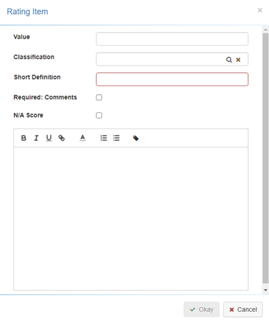Toggle bold formatting in editor toolbar

click(x=24, y=138)
